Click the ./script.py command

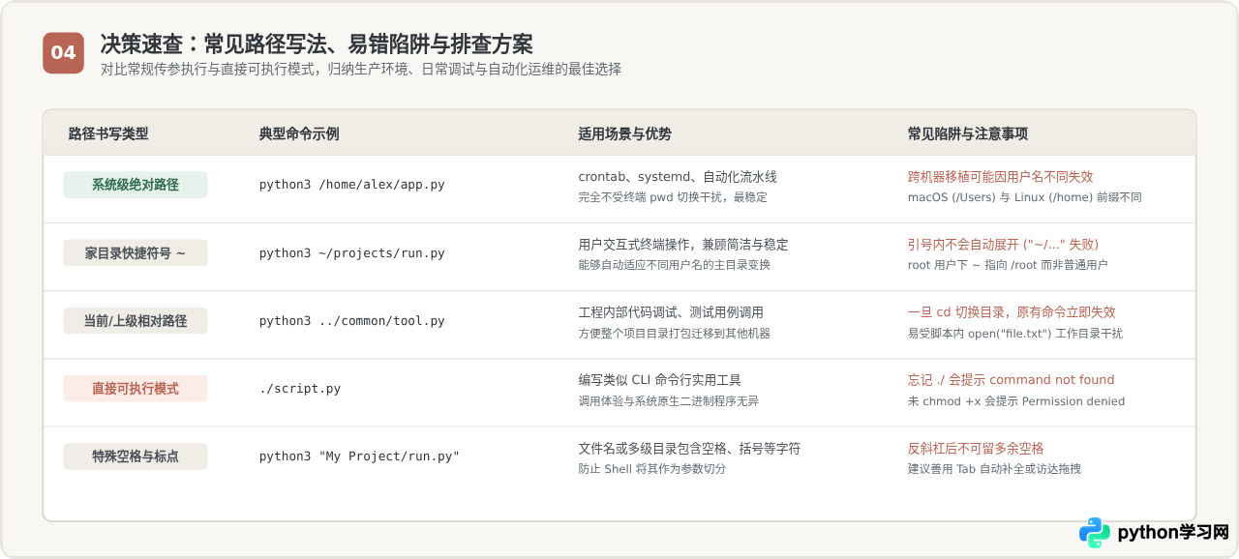(300, 389)
